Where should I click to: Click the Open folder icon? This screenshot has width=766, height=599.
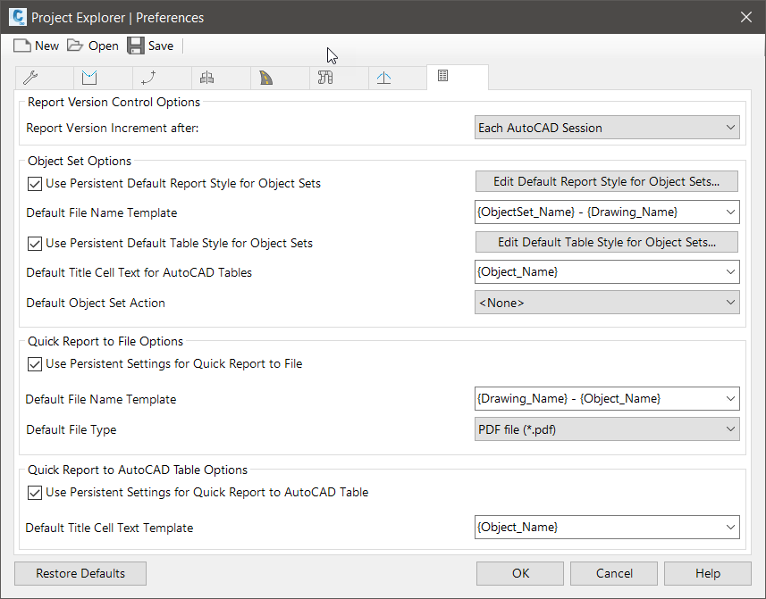coord(75,46)
